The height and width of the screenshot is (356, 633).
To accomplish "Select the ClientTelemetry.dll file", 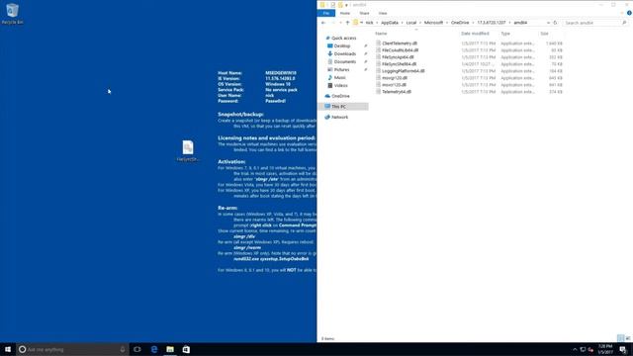I will pos(400,44).
